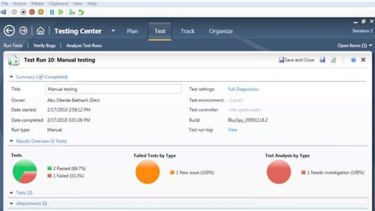Open the test run log View link

click(233, 130)
